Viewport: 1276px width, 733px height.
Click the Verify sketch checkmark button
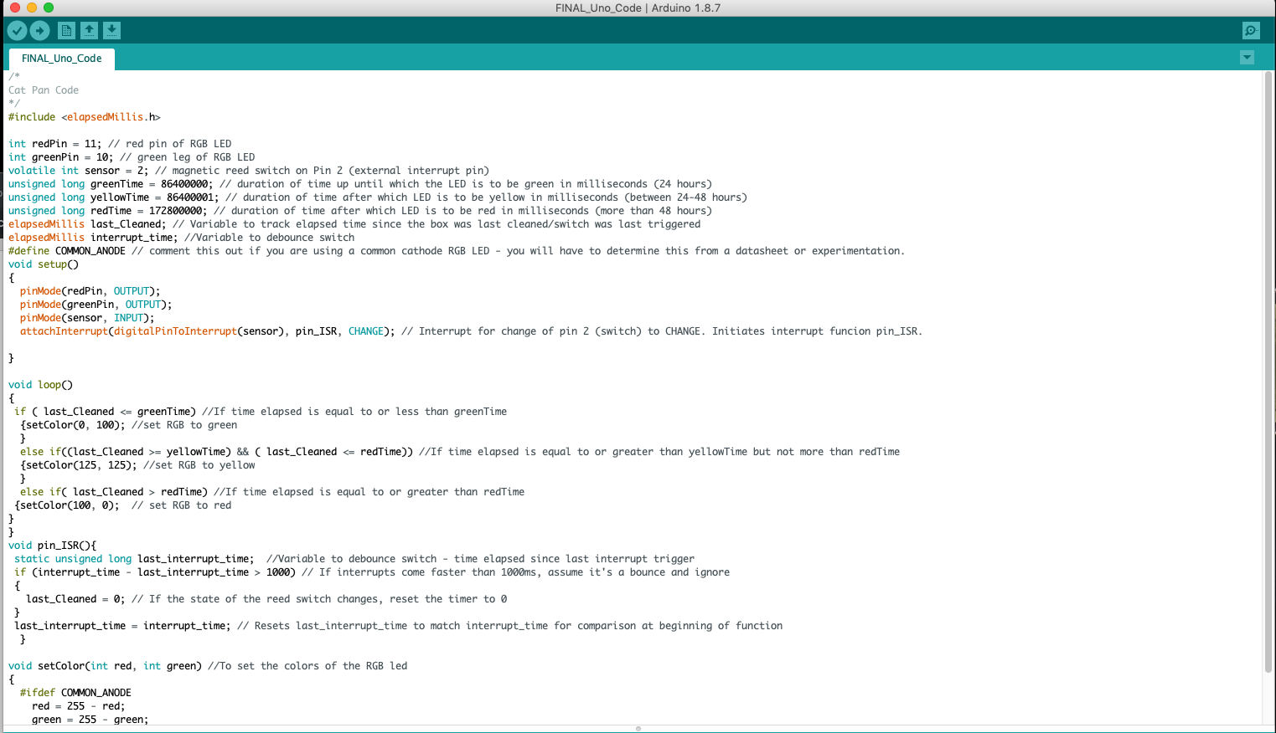coord(17,31)
